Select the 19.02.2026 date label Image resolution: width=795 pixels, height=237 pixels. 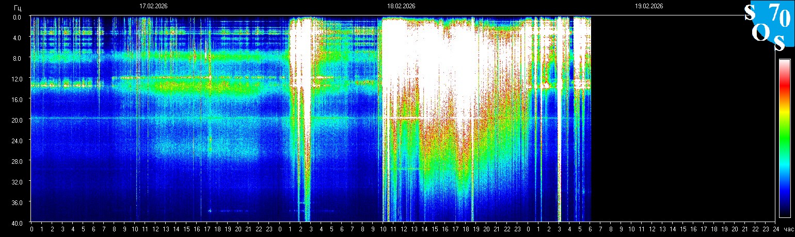point(649,6)
